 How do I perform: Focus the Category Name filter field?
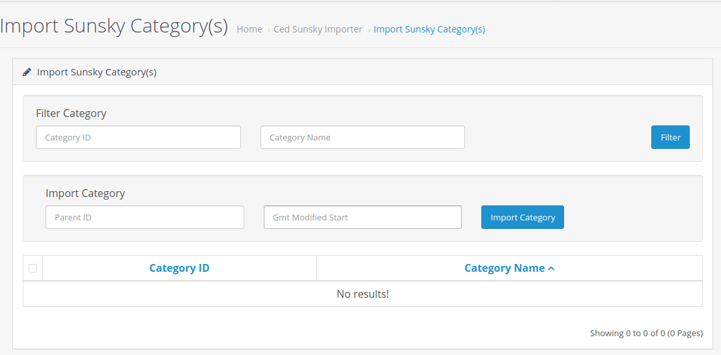pos(362,137)
